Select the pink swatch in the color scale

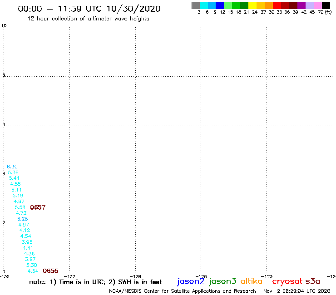318,6
